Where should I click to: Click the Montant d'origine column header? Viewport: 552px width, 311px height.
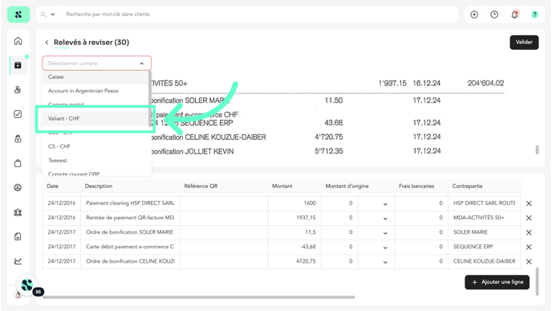pos(347,186)
